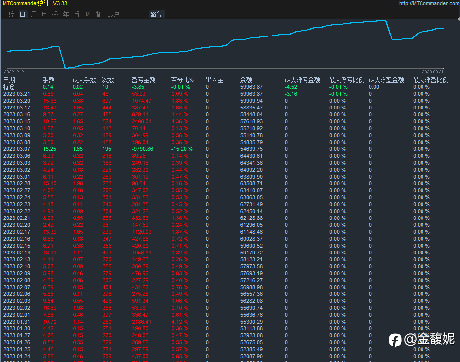Click the 1120.09 profit amount
Screen dimensions: 460x362
(141, 232)
